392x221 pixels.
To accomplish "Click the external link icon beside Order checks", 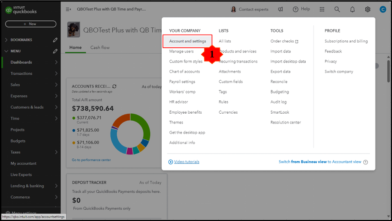I will pos(297,42).
